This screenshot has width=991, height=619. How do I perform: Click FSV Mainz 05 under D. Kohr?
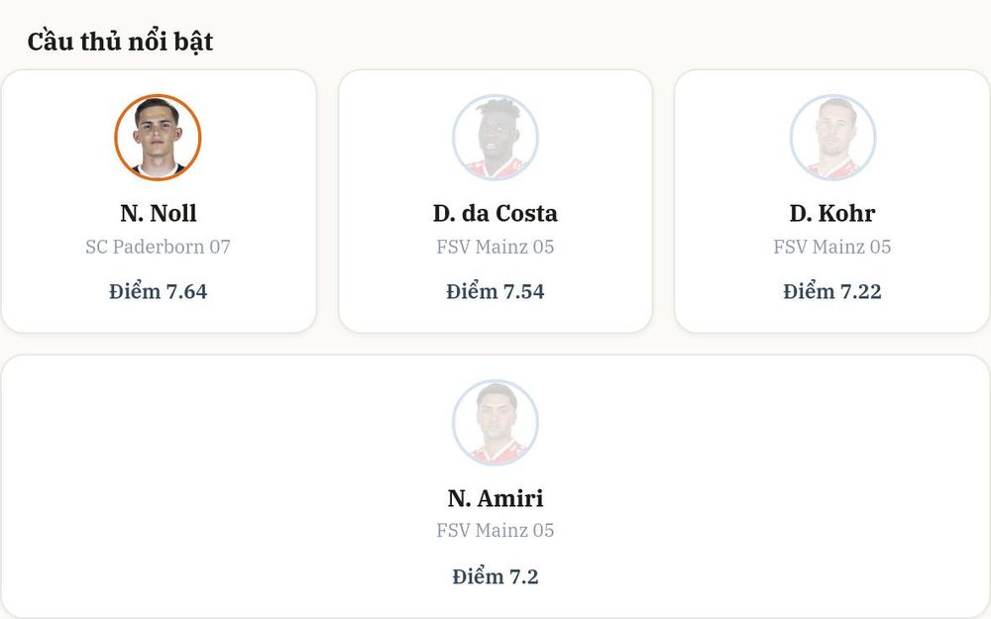832,247
